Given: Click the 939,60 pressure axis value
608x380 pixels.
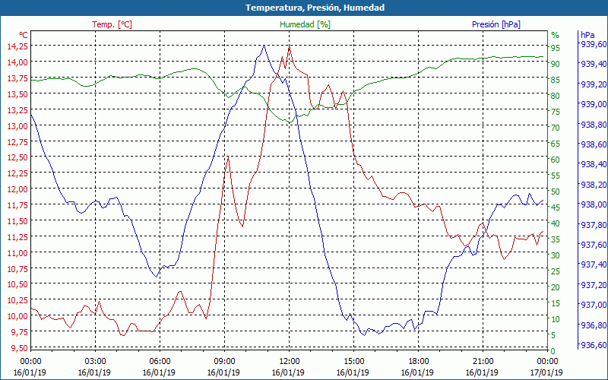Looking at the screenshot, I should pyautogui.click(x=594, y=44).
